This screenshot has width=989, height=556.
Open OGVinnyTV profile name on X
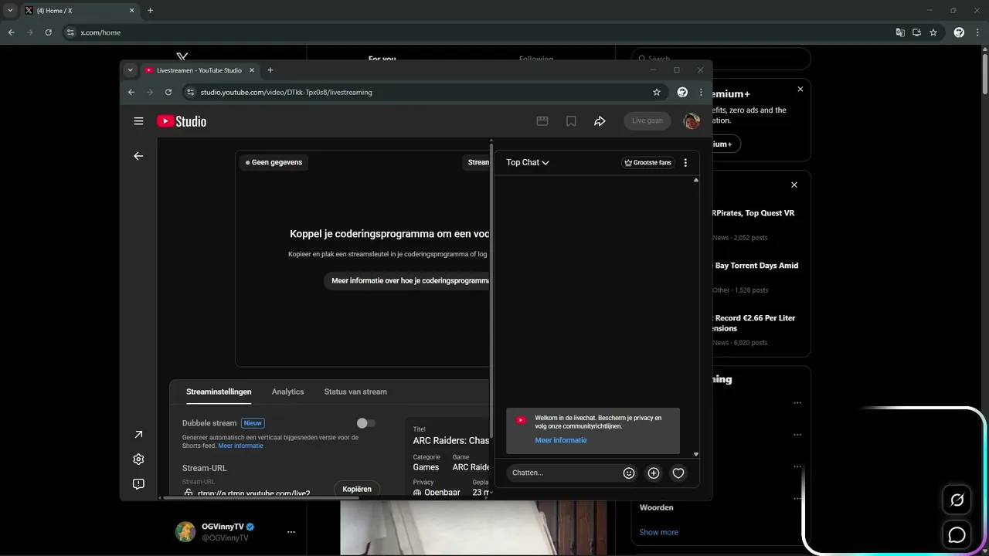pos(223,527)
